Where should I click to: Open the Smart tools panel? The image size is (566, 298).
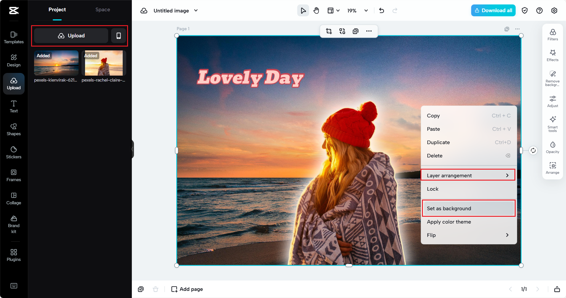point(552,124)
